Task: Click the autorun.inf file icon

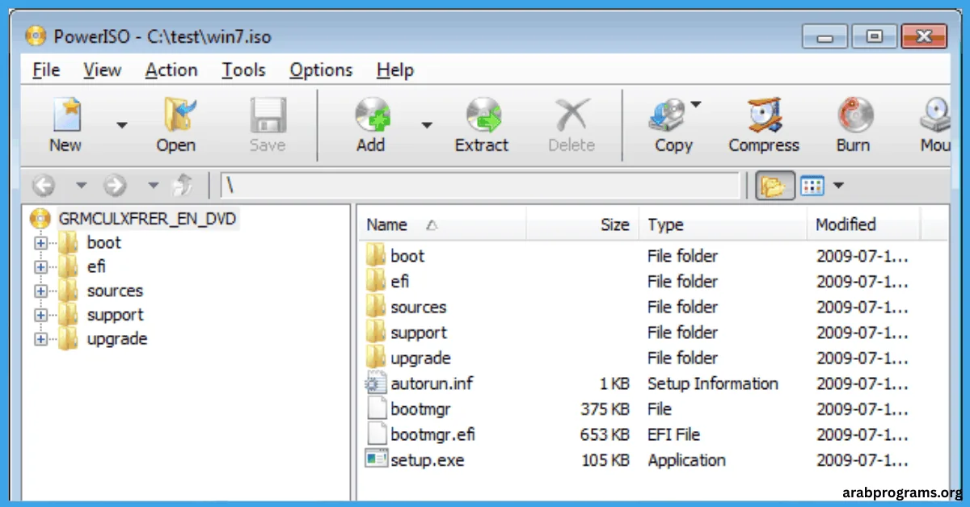Action: 377,383
